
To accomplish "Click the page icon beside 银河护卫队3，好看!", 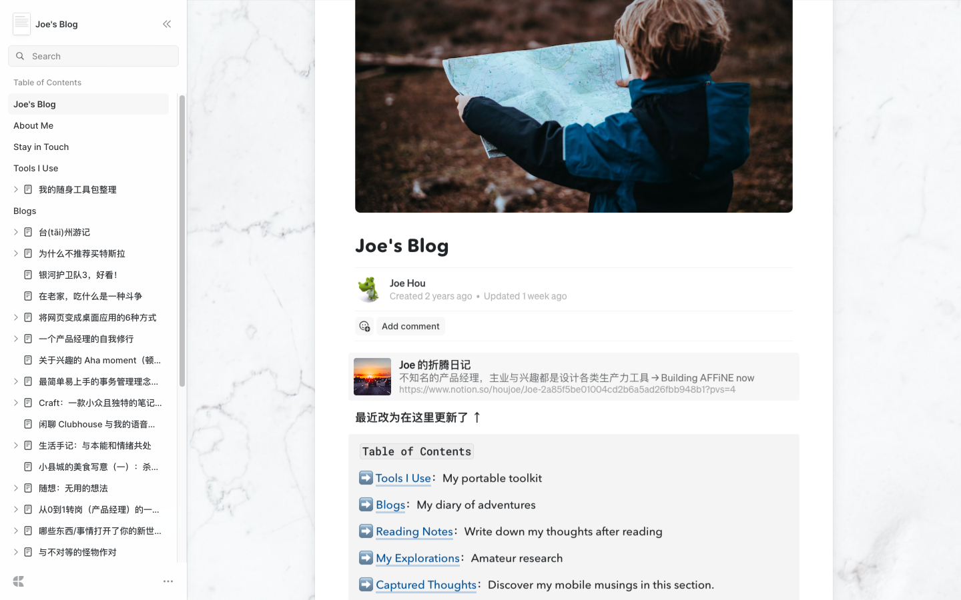I will click(x=28, y=275).
